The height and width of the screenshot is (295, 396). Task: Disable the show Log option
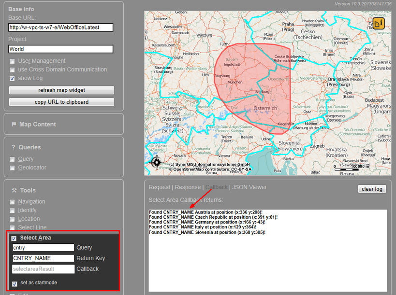click(x=12, y=78)
